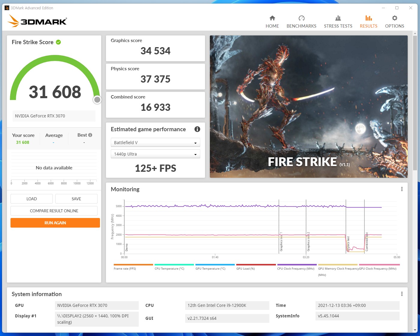Click the NVIDIA GeForce RTX 3070 label under score
This screenshot has width=420, height=336.
54,116
